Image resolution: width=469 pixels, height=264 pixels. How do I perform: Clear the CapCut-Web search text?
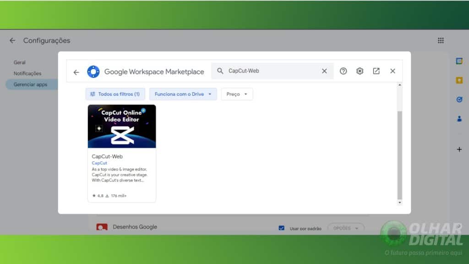(x=324, y=71)
